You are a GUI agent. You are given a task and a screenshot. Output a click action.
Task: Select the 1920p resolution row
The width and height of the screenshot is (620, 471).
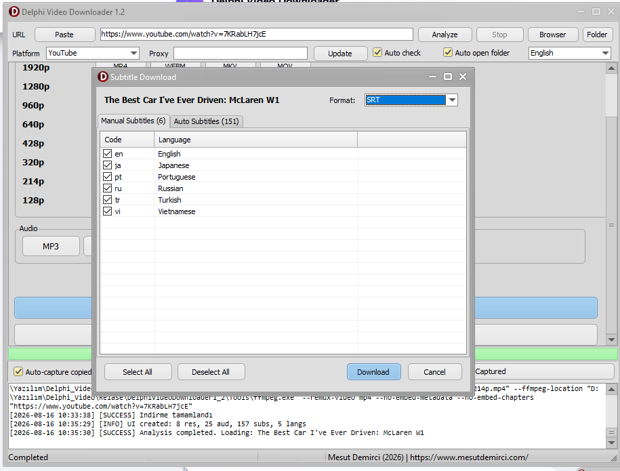coord(36,68)
